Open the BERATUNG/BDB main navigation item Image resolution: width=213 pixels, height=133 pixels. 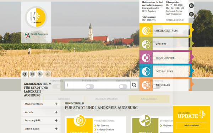coord(165,57)
